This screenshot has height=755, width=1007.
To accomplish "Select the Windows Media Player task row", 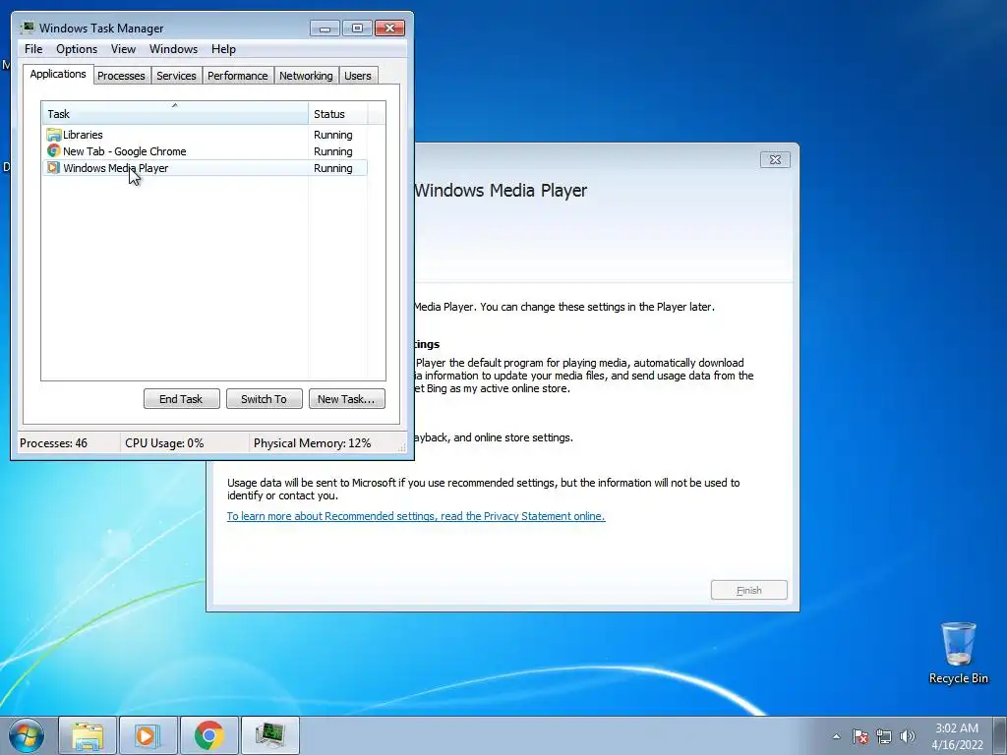I will 205,168.
